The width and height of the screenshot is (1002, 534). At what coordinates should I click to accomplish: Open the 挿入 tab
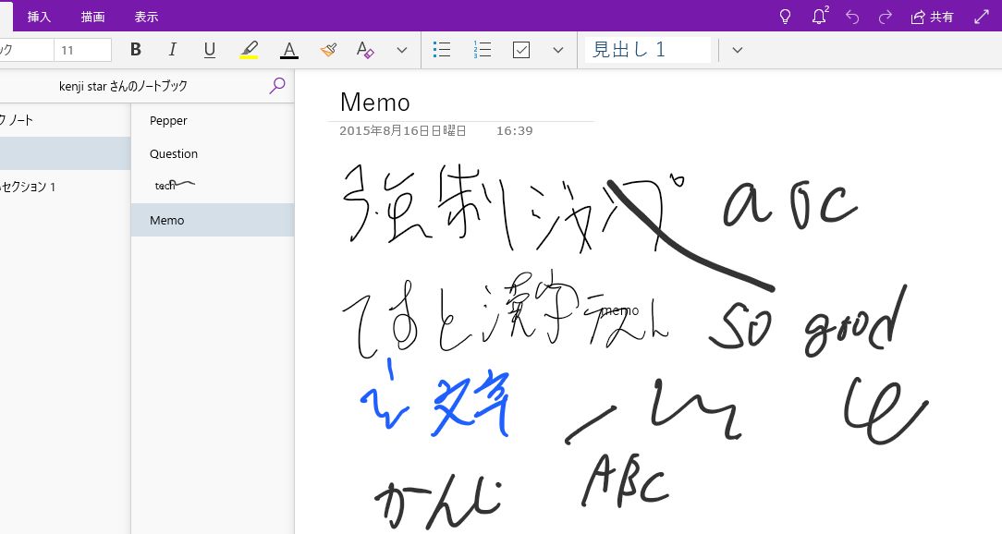(x=39, y=17)
